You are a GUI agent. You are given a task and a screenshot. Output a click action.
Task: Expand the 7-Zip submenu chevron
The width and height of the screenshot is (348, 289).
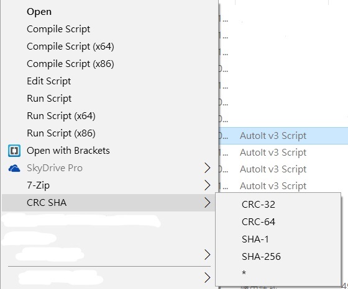coord(207,185)
